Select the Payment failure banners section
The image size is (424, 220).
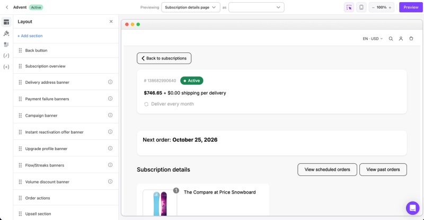coord(66,99)
